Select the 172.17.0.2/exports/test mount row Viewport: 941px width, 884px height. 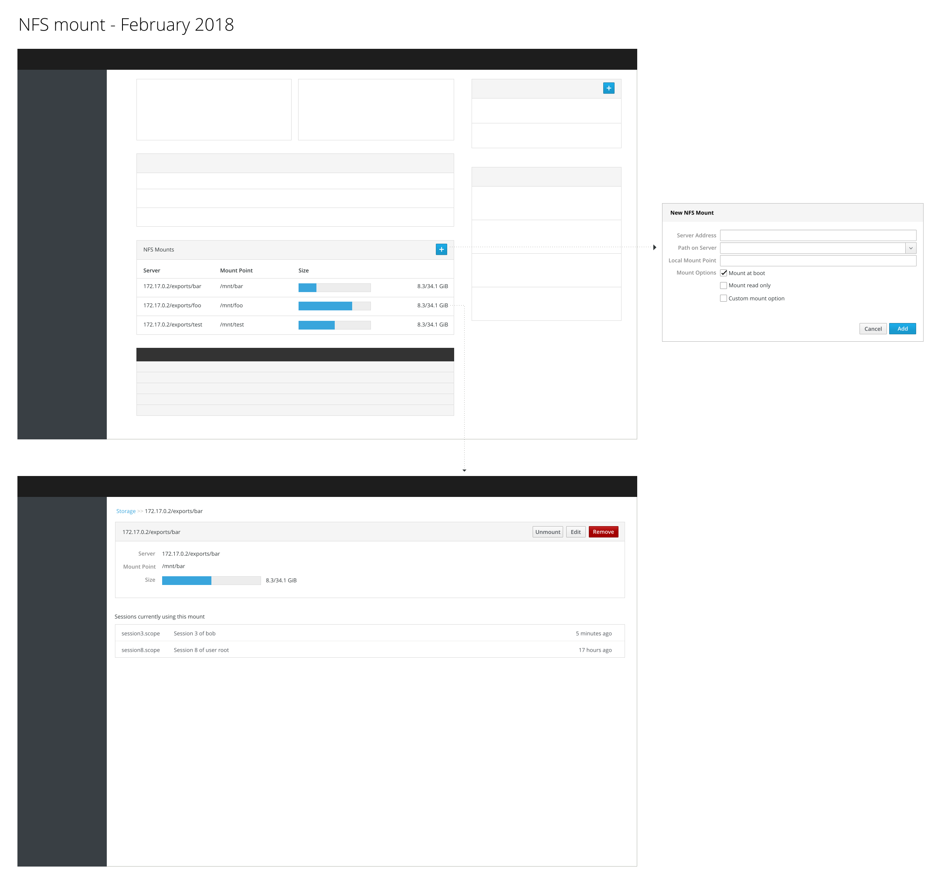coord(173,325)
